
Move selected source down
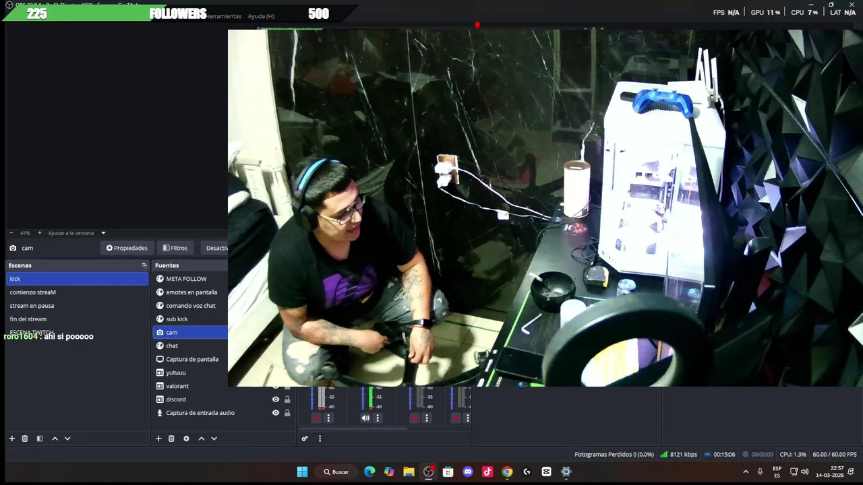pos(214,439)
